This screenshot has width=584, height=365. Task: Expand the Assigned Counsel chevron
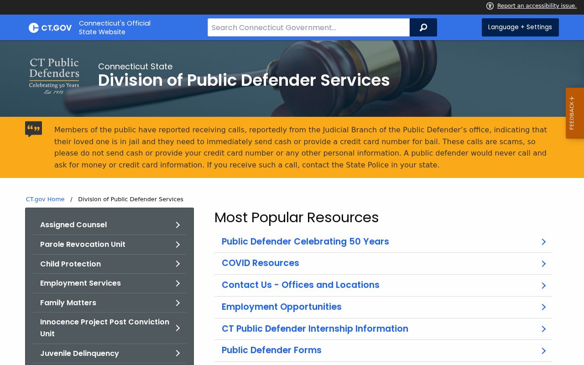pos(178,225)
